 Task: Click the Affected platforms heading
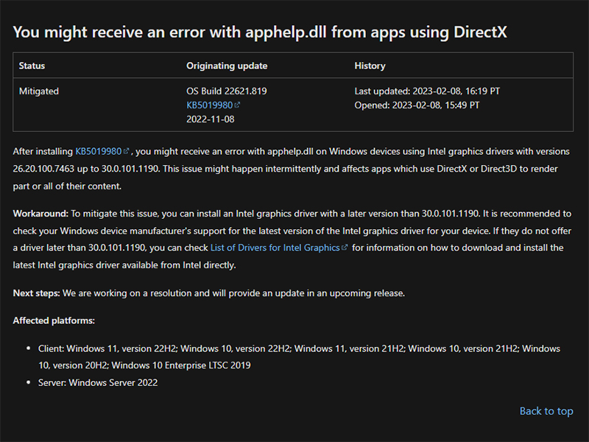click(54, 320)
